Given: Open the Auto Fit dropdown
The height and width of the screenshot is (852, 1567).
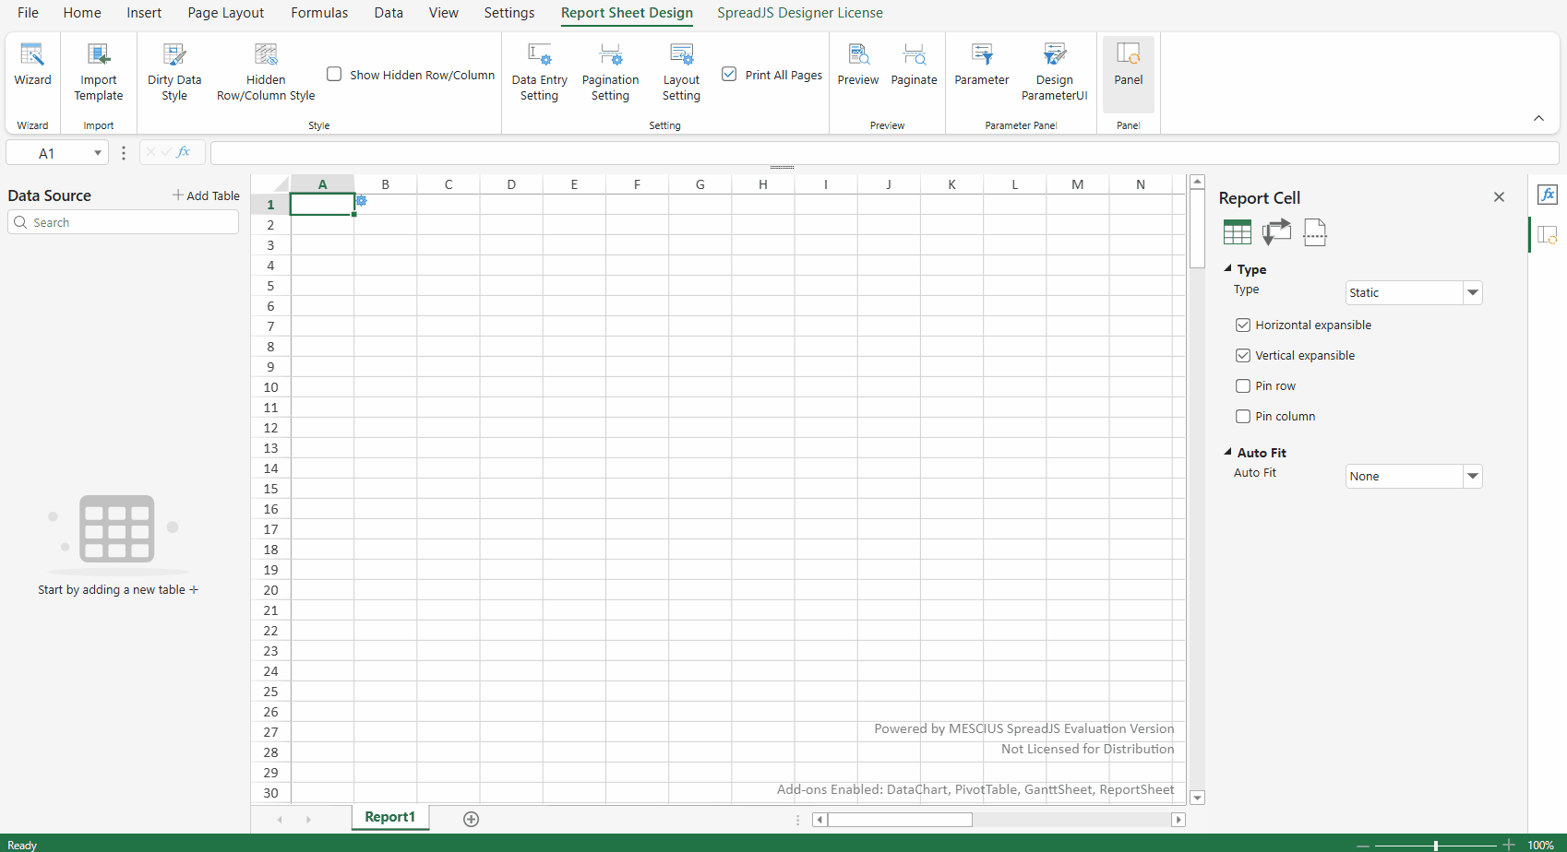Looking at the screenshot, I should tap(1414, 476).
